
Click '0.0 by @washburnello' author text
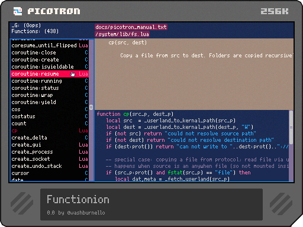coord(76,213)
